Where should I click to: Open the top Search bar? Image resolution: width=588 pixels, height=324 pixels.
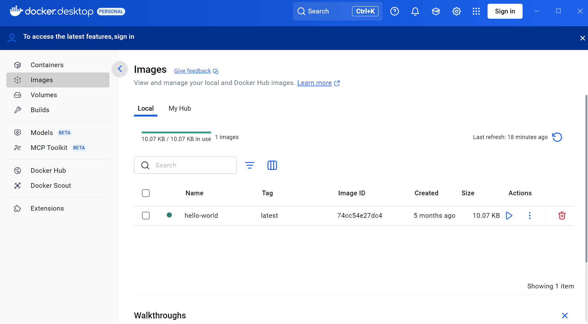coord(337,11)
